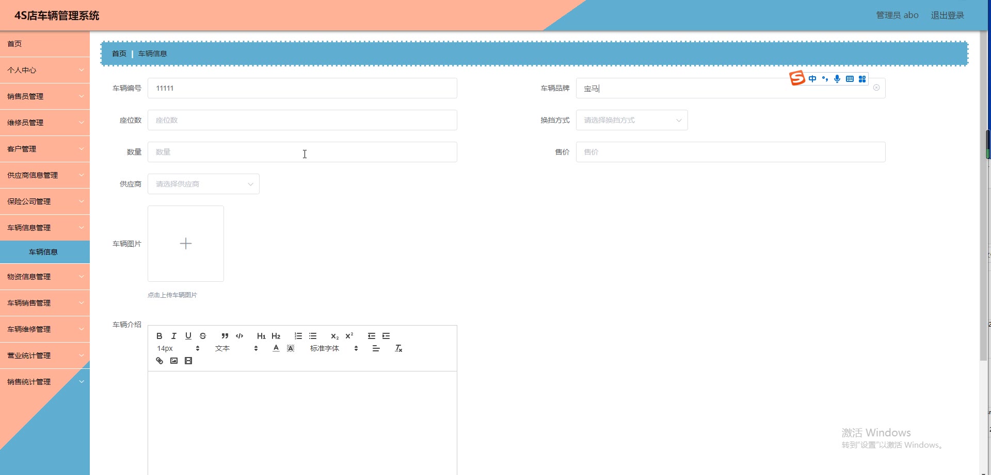Screen dimensions: 991x475
Task: Click the 售价 input field
Action: click(731, 152)
